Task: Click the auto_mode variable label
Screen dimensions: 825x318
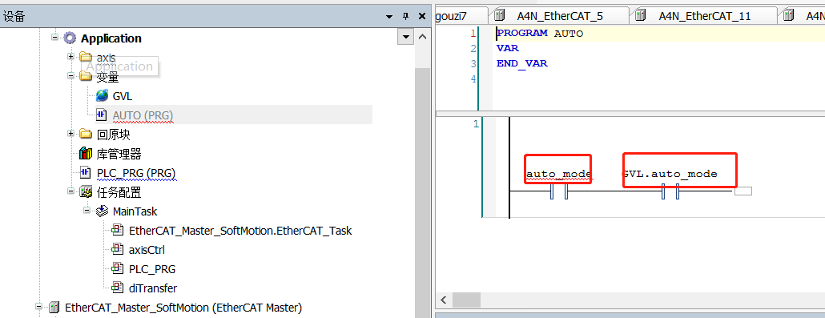Action: pyautogui.click(x=559, y=174)
